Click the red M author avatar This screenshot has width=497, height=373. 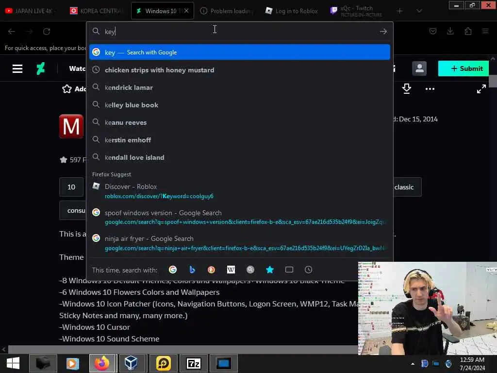tap(71, 126)
